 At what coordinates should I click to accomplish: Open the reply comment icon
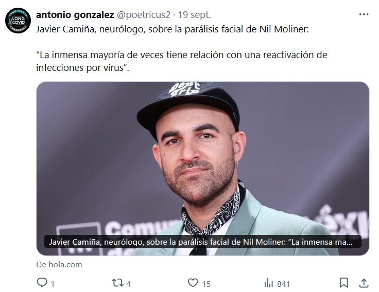[42, 282]
